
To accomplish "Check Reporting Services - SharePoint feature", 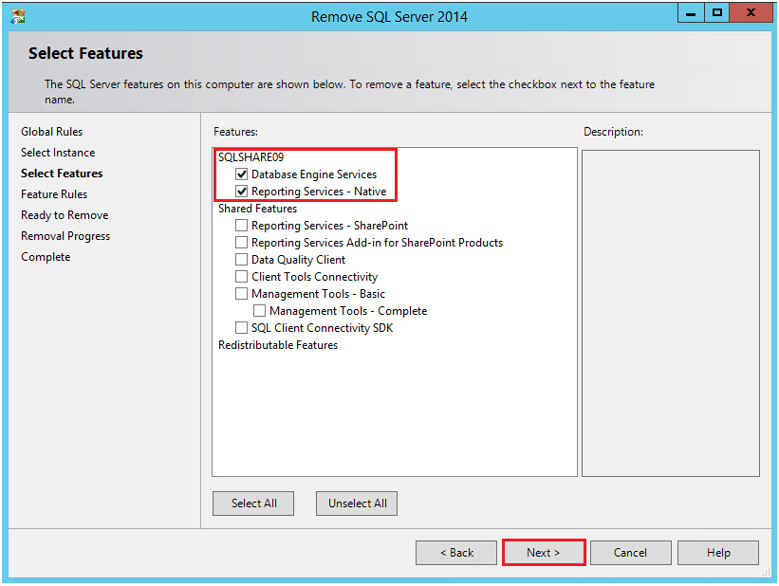I will tap(241, 226).
